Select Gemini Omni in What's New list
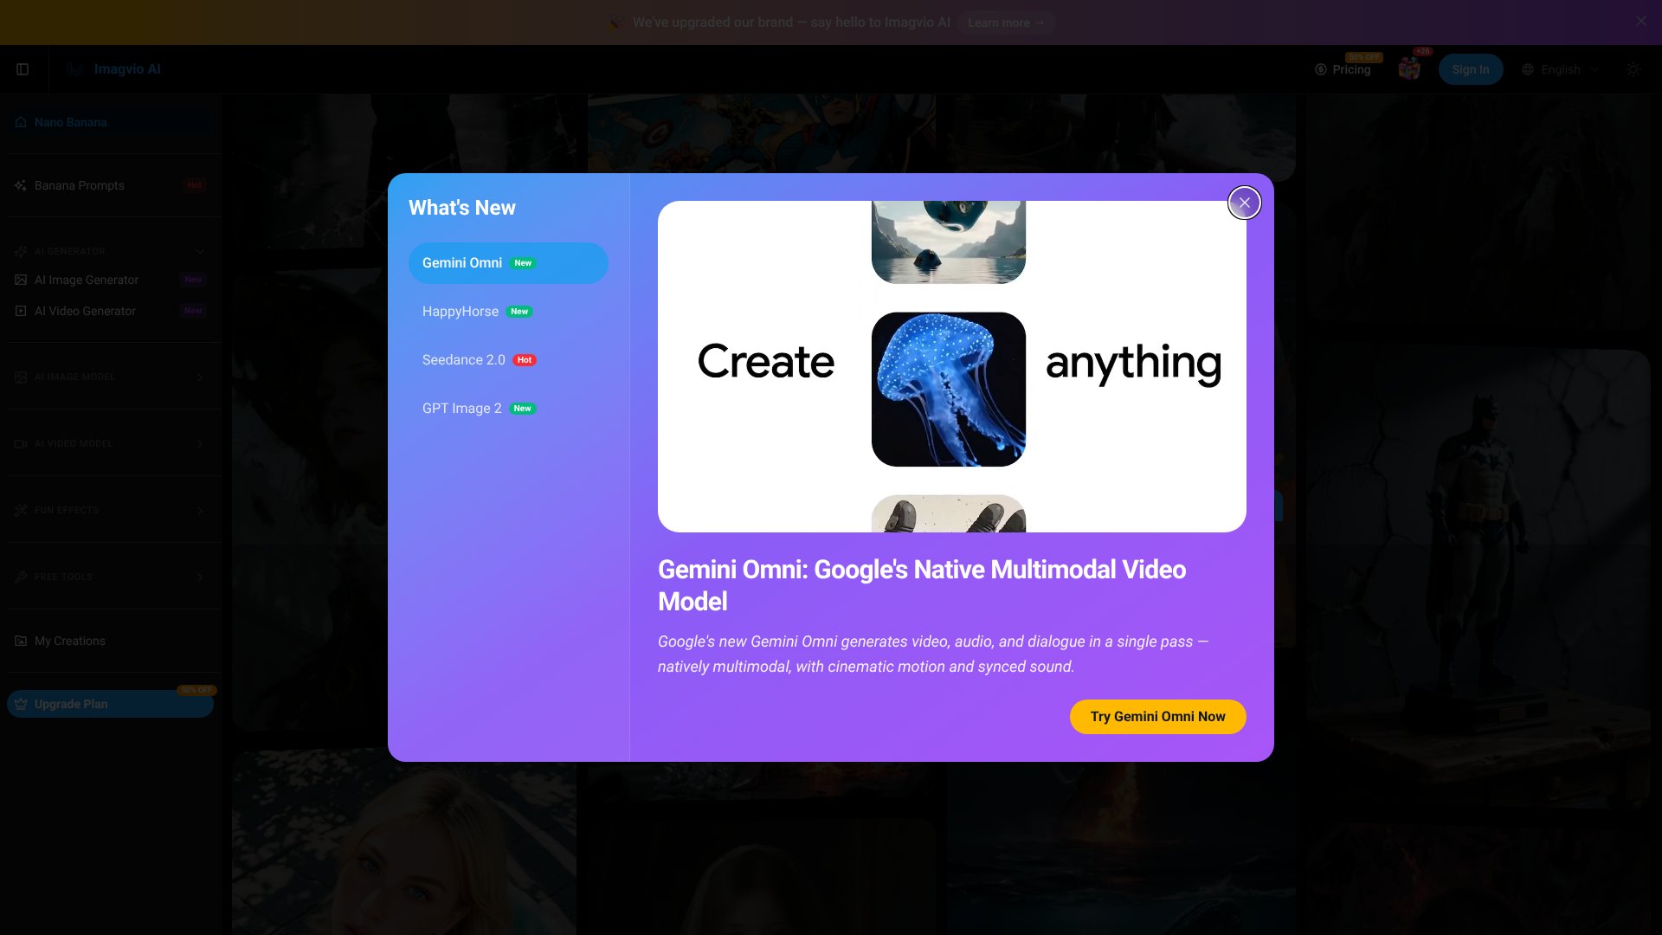The image size is (1662, 935). click(508, 263)
